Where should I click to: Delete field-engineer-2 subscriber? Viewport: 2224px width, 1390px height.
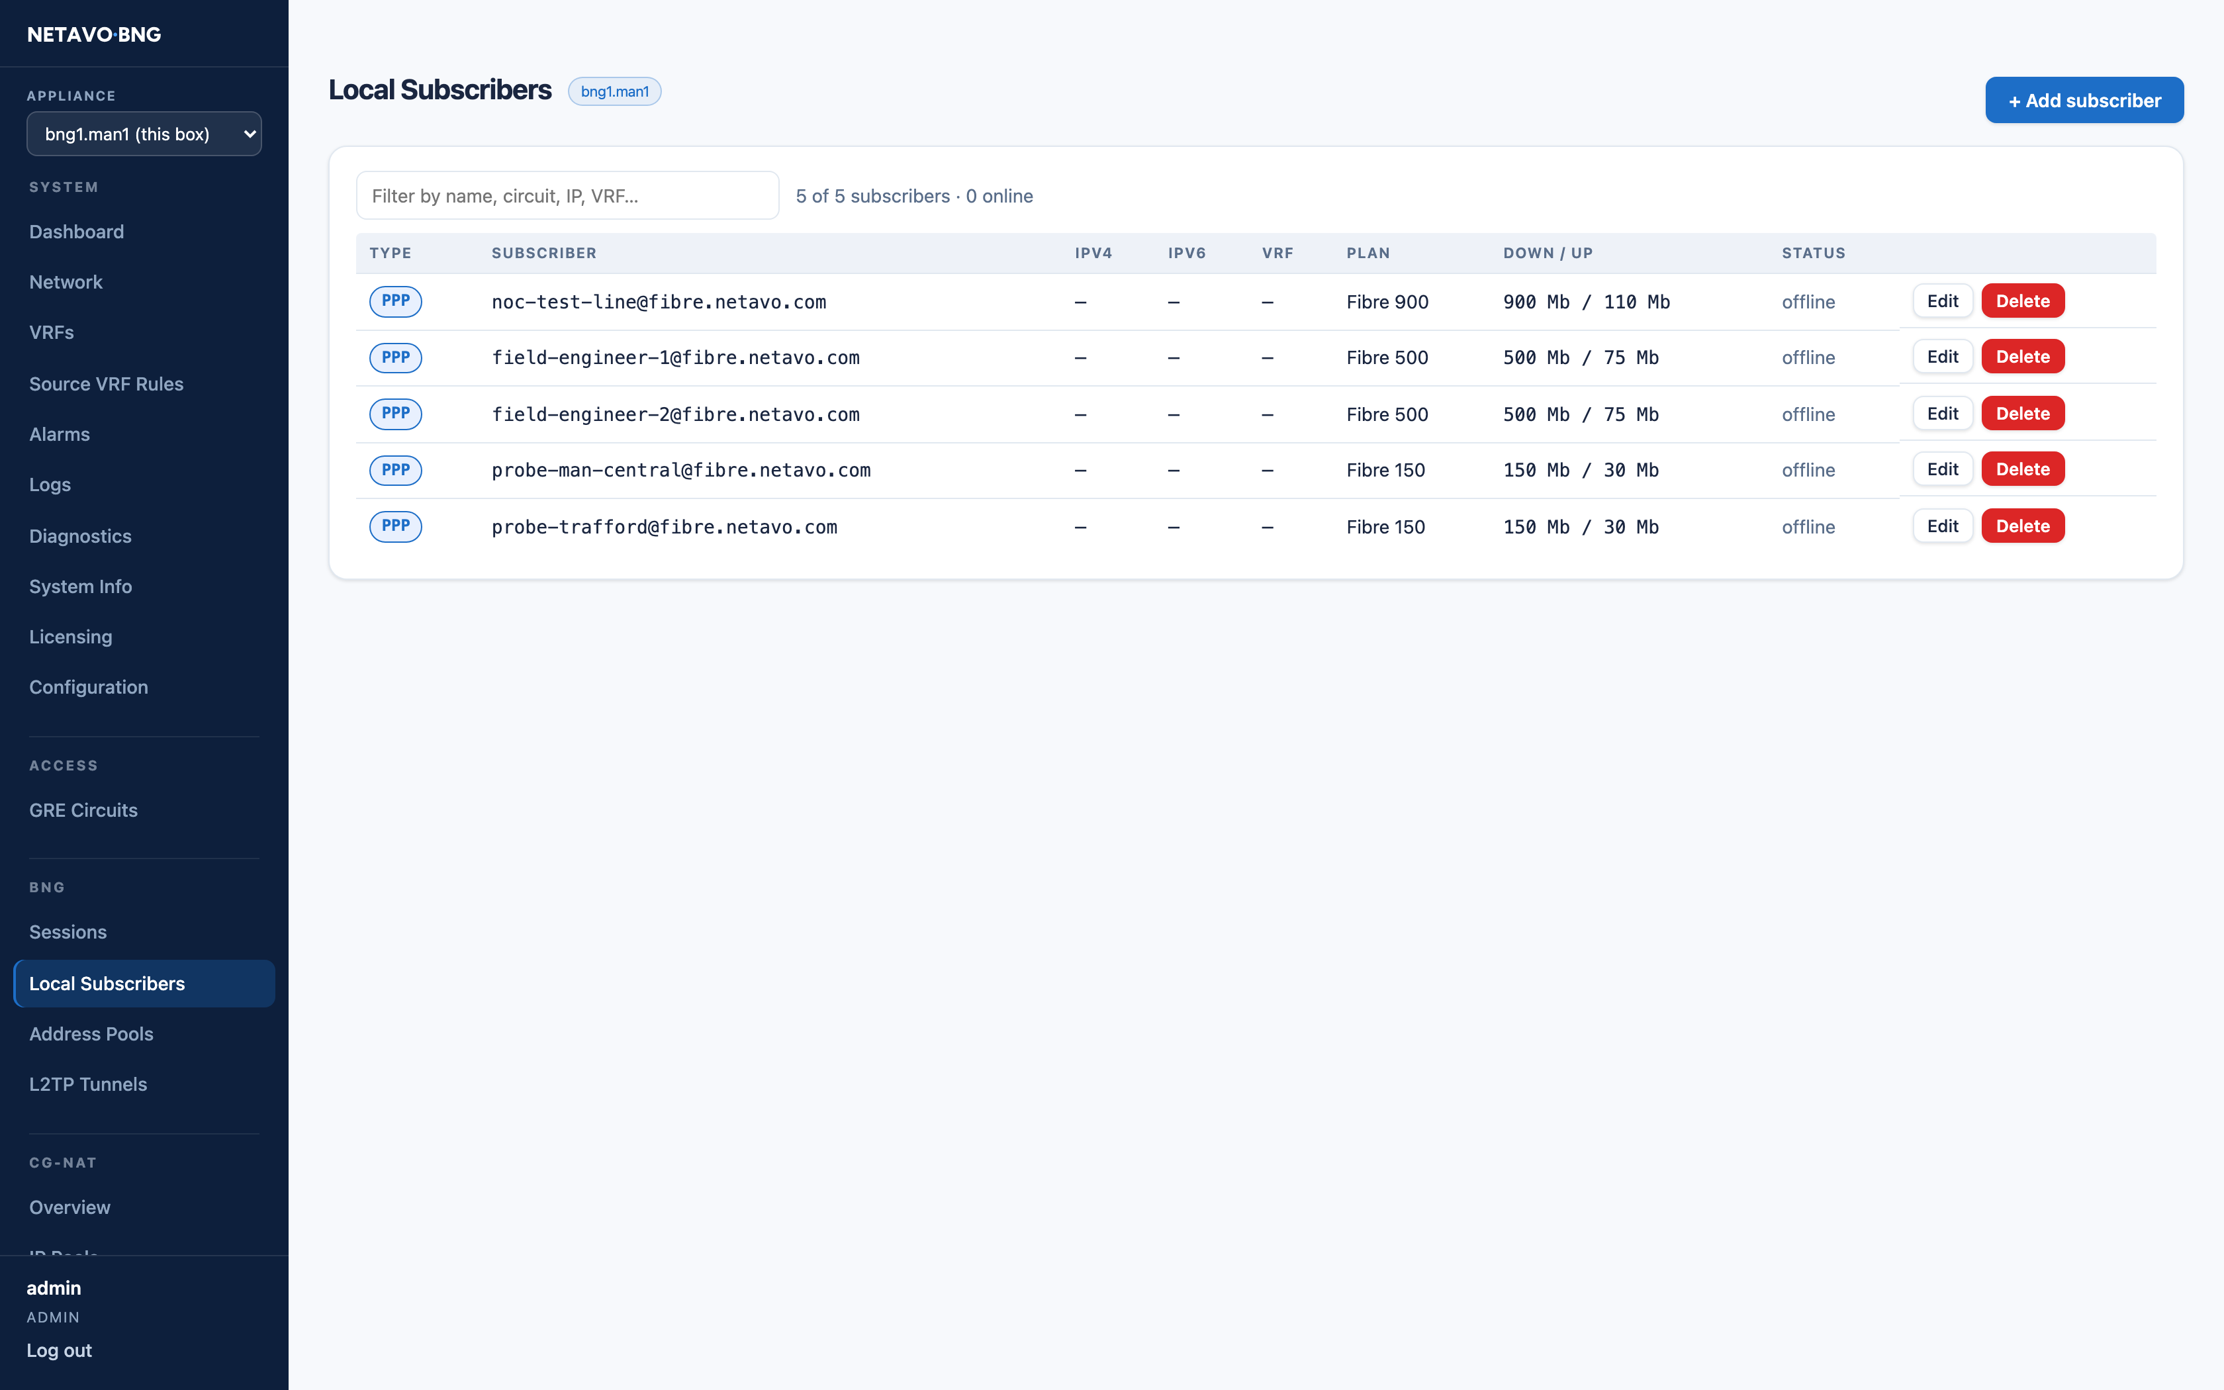(2023, 414)
